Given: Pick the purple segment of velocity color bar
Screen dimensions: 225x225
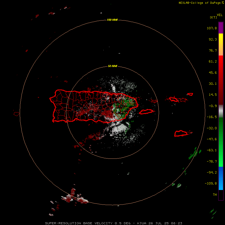Looking at the screenshot, I should [221, 28].
